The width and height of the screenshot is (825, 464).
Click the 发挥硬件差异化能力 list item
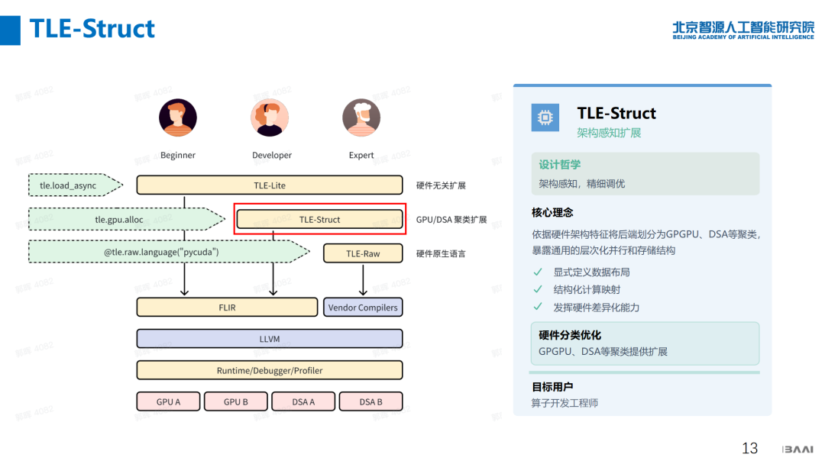point(596,308)
